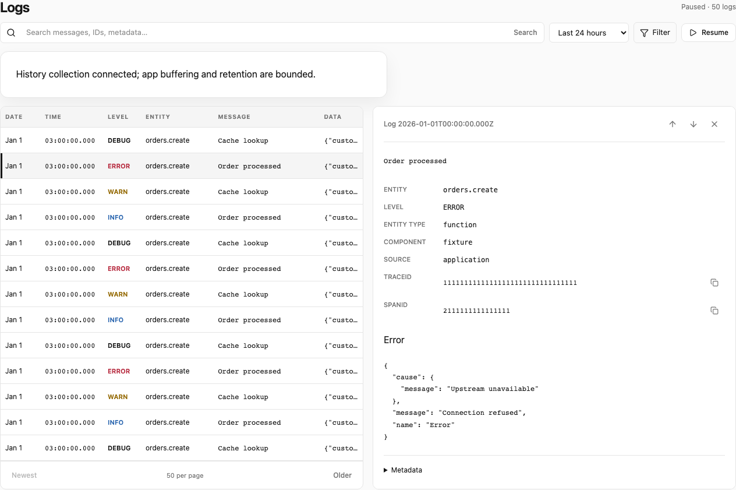
Task: Click the Logs page heading
Action: [15, 8]
